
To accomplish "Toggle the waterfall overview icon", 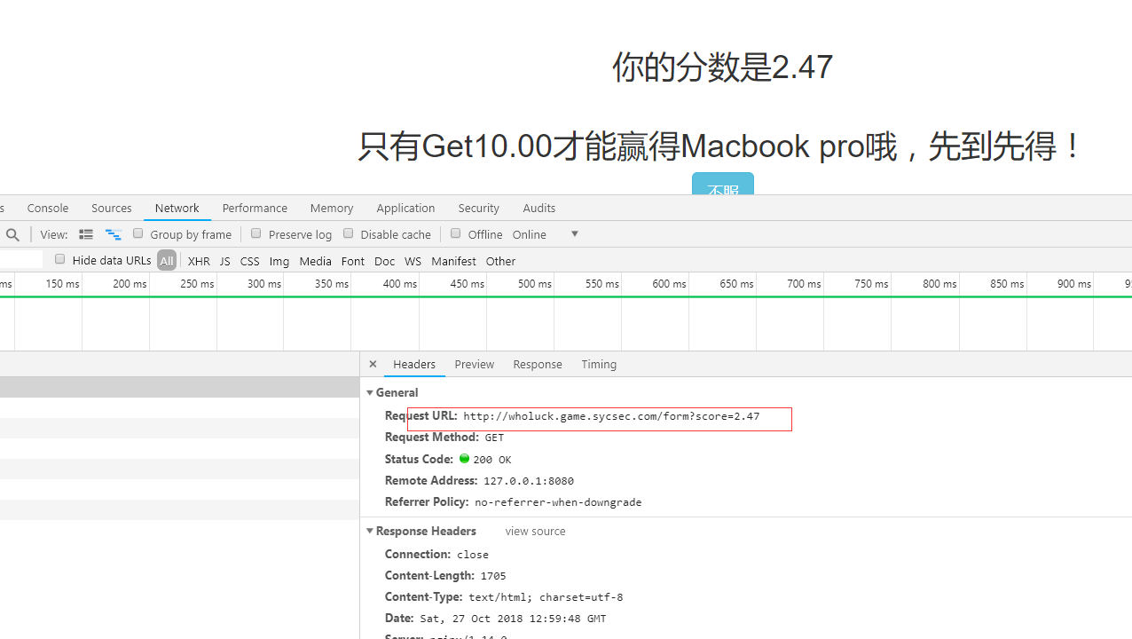I will coord(114,234).
